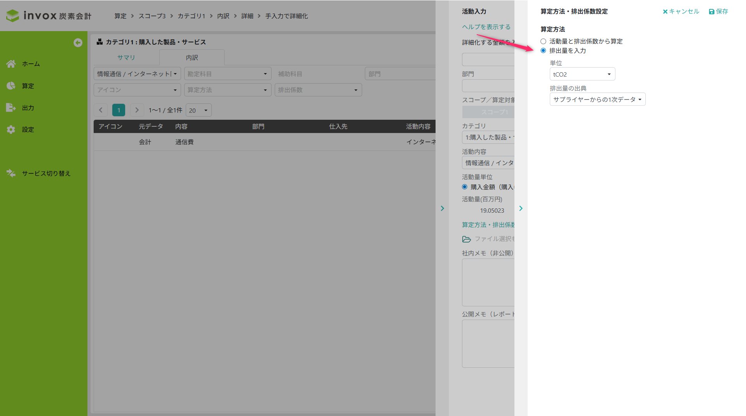Open the 算定方法 filter dropdown

click(x=228, y=90)
